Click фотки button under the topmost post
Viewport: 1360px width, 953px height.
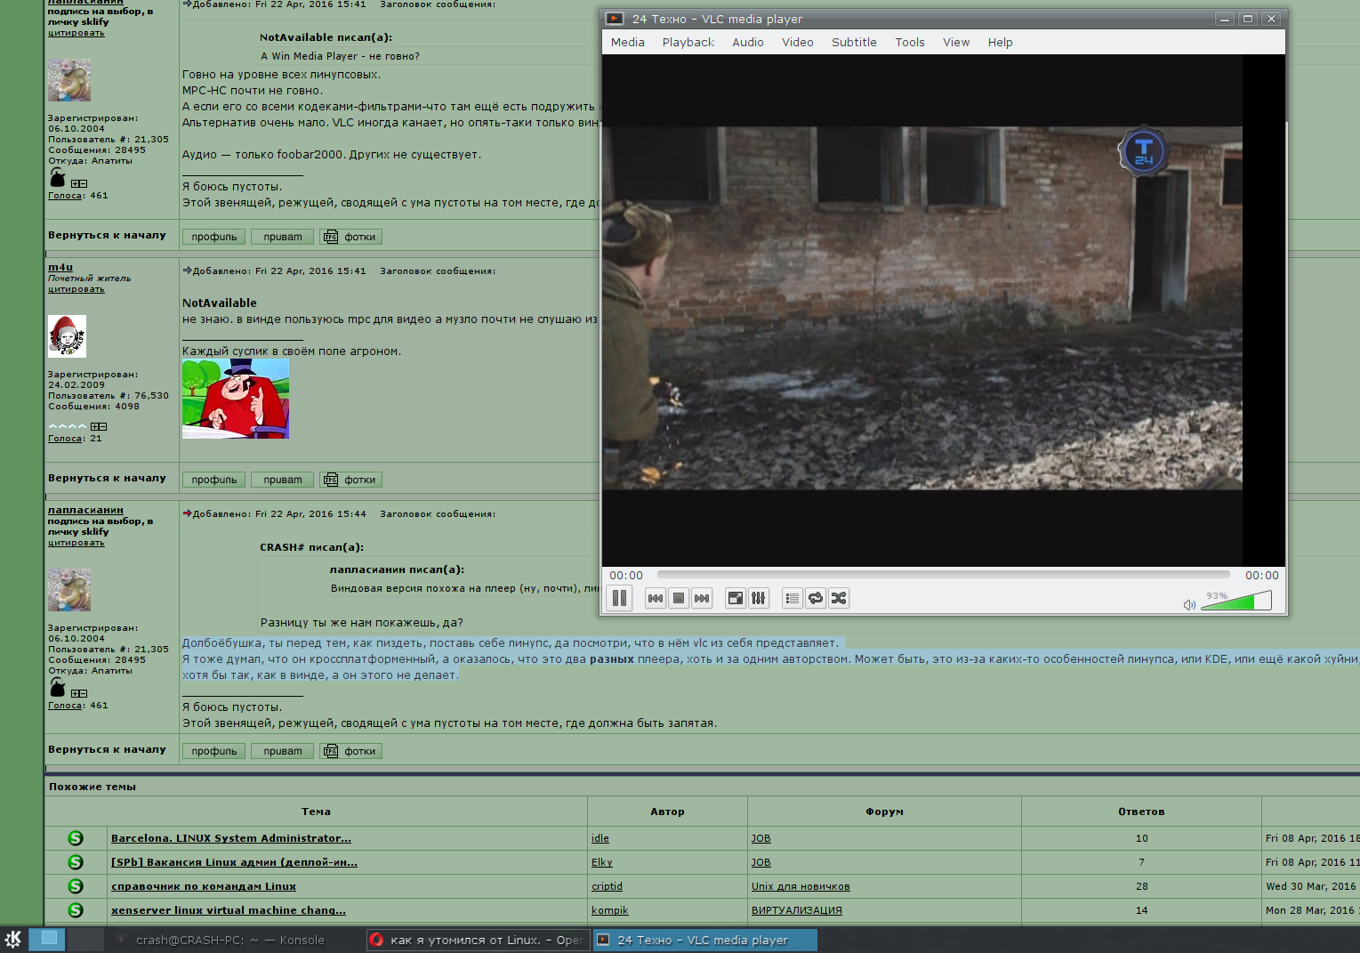(351, 237)
